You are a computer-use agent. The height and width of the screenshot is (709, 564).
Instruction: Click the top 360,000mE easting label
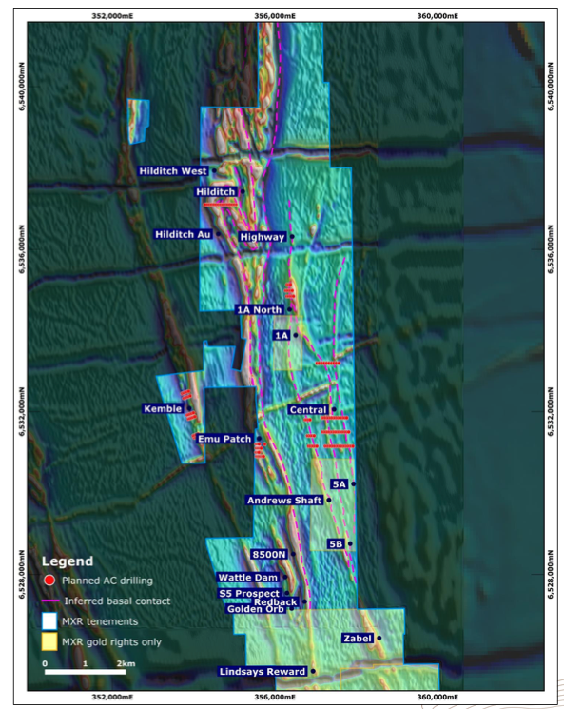pos(438,16)
